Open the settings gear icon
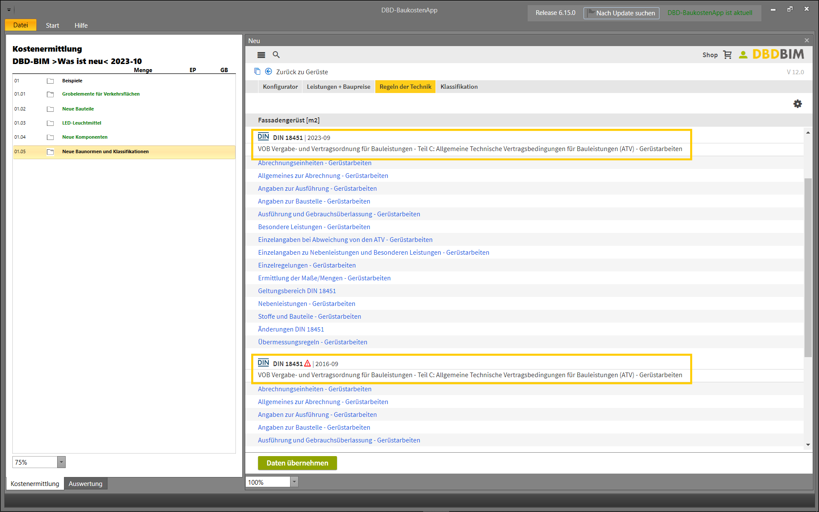 pyautogui.click(x=797, y=104)
